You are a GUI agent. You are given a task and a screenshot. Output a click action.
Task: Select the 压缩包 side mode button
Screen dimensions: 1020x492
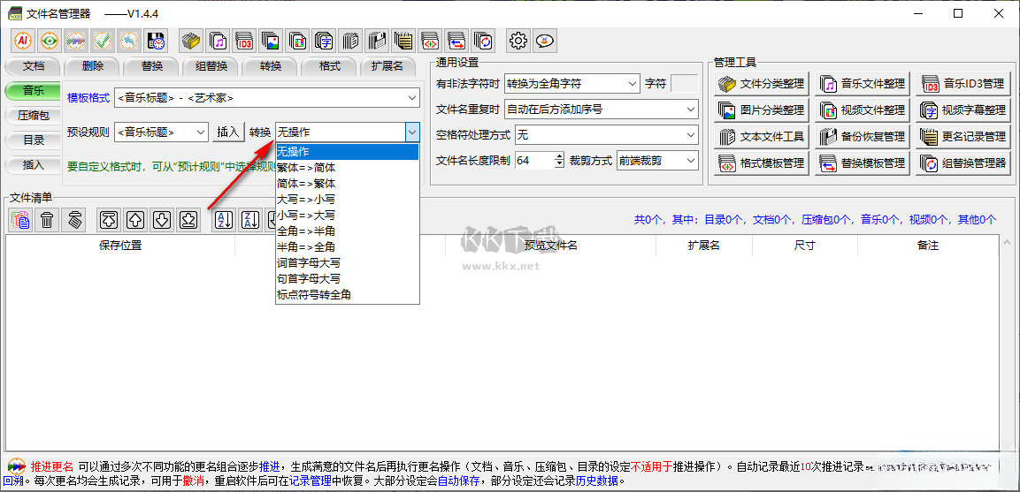point(33,115)
